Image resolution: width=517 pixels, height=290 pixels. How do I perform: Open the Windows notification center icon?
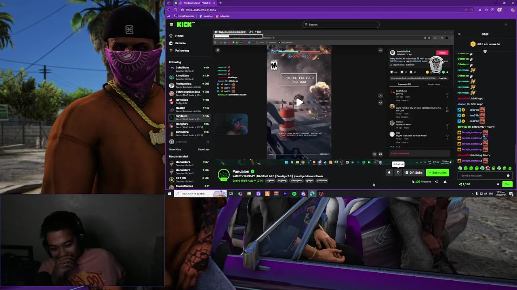click(x=511, y=194)
